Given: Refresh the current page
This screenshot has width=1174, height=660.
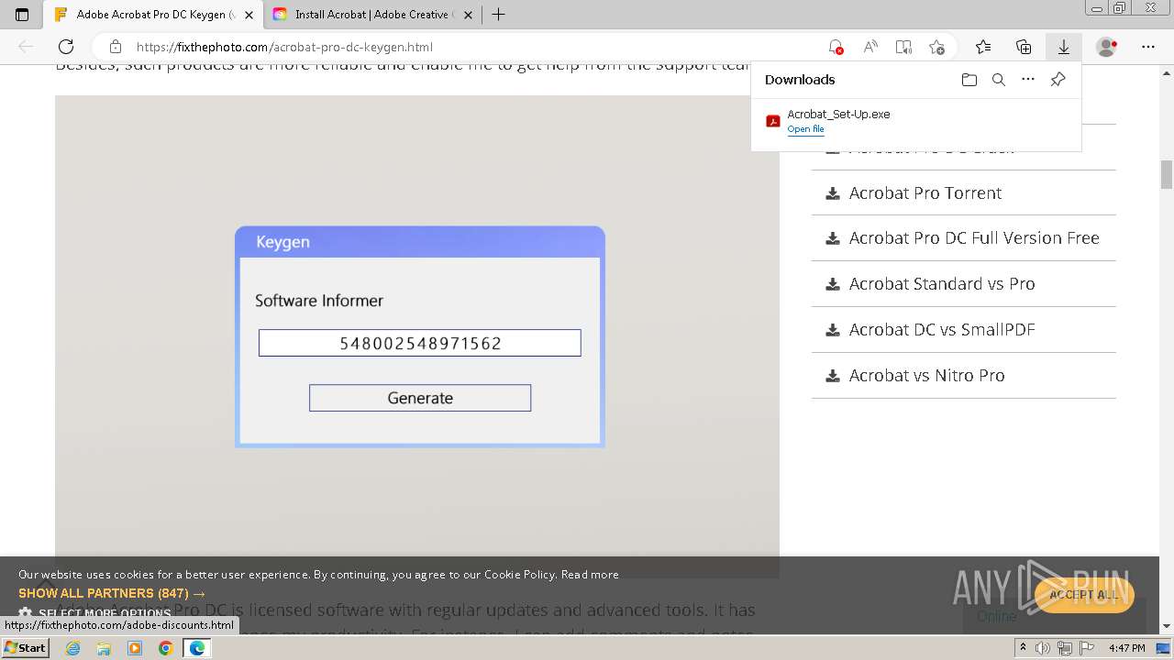Looking at the screenshot, I should (66, 47).
